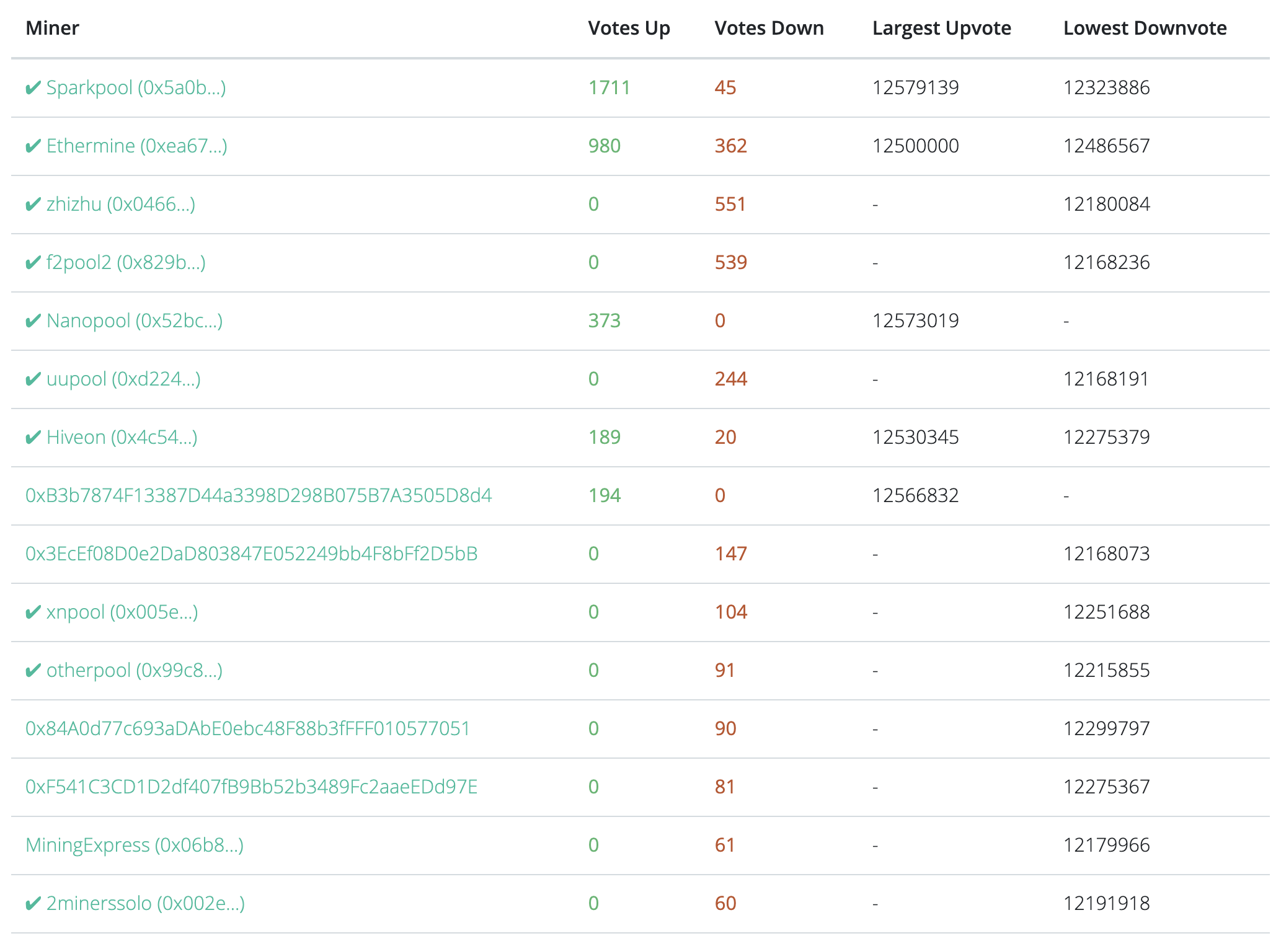Open the 2minerssolo (0x002e...) miner link
1281x936 pixels.
[x=146, y=904]
